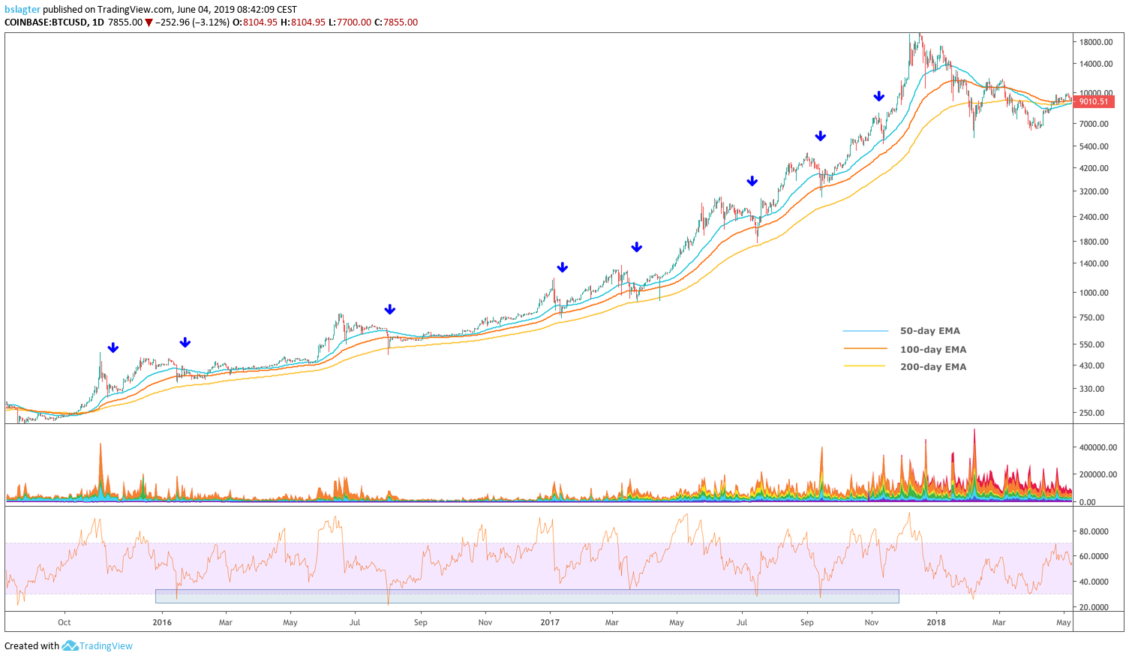Click the 18000.00 price axis label
1129x659 pixels.
[x=1096, y=42]
